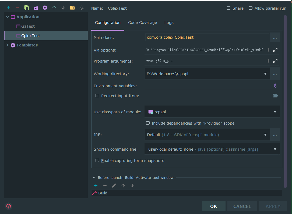Sort configurations alphabetically
This screenshot has width=292, height=214.
tap(81, 8)
